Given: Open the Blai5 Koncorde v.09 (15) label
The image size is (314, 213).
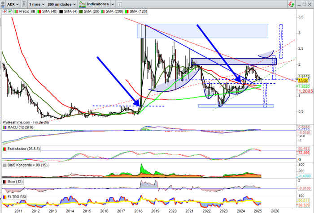Looking at the screenshot, I should 27,165.
